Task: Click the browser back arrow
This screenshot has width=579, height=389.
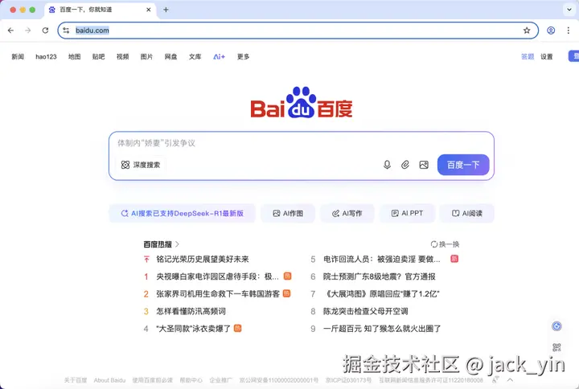Action: [x=10, y=31]
